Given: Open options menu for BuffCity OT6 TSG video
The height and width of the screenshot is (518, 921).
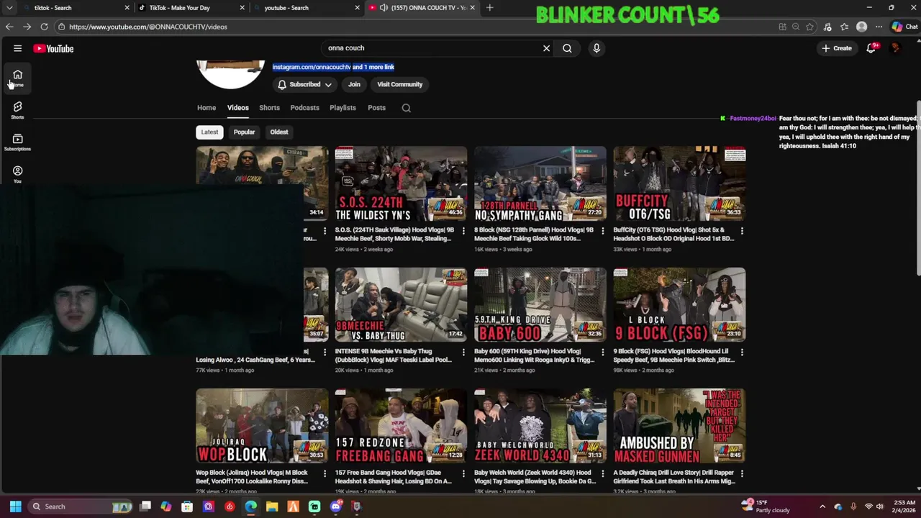Looking at the screenshot, I should (742, 231).
